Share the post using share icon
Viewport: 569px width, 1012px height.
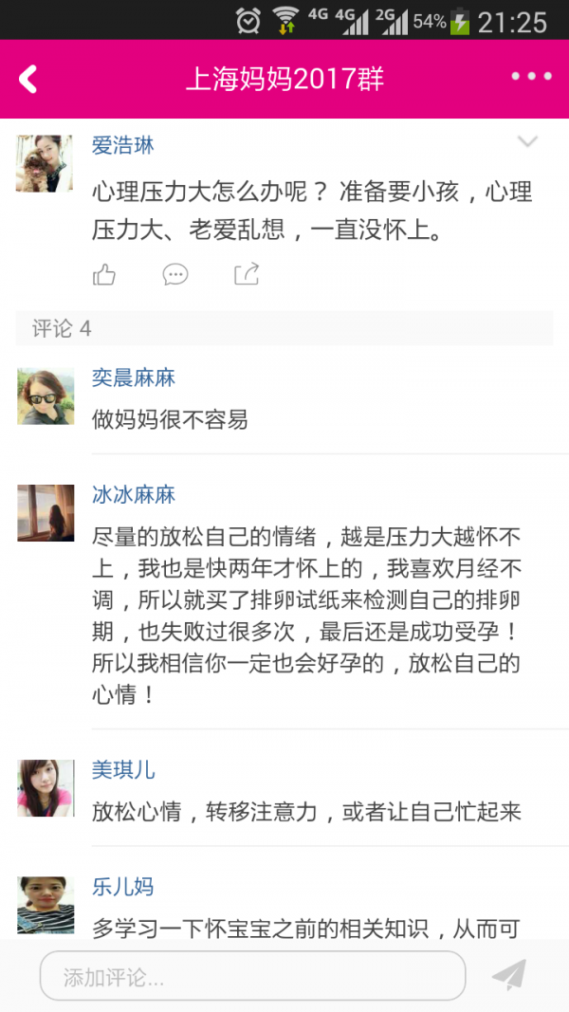[x=247, y=275]
